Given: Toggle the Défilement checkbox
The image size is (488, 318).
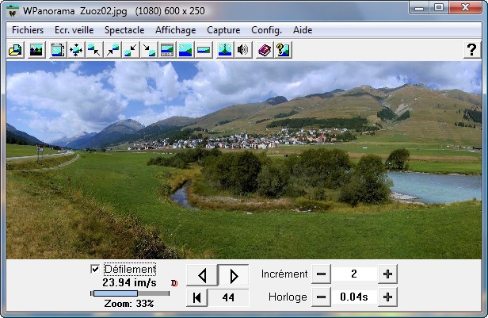Looking at the screenshot, I should 95,269.
